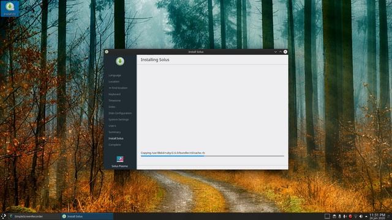This screenshot has height=220, width=392.
Task: Click the Copying file status text
Action: coord(173,153)
